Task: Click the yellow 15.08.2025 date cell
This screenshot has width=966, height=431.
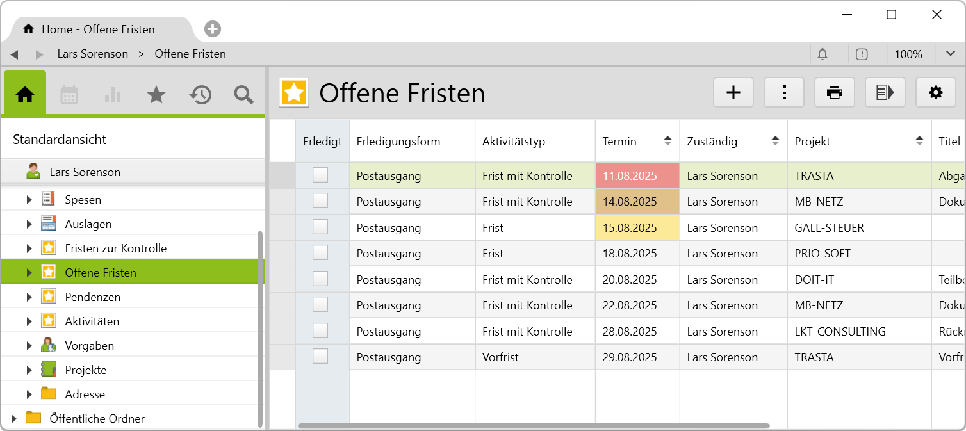Action: tap(637, 228)
